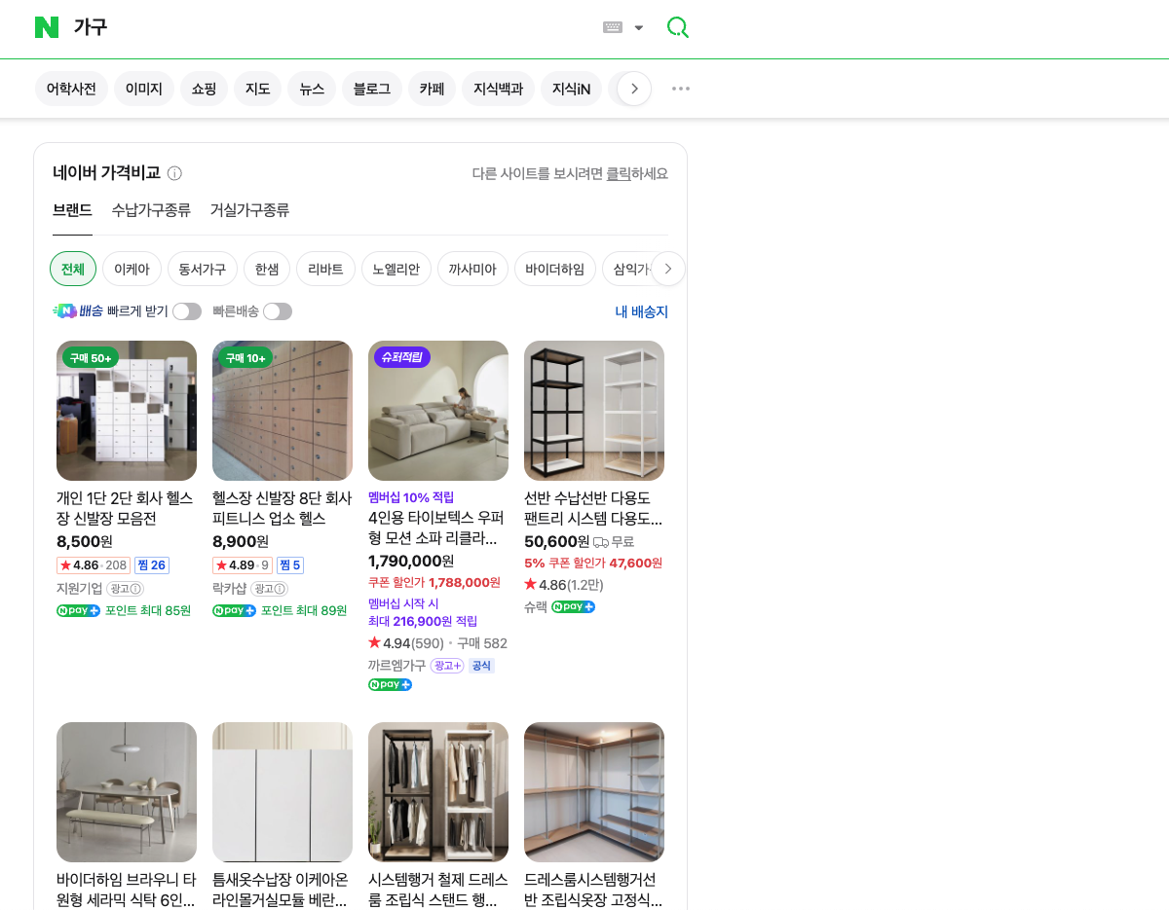Viewport: 1169px width, 910px height.
Task: Open the 블로그 search tab
Action: [372, 89]
